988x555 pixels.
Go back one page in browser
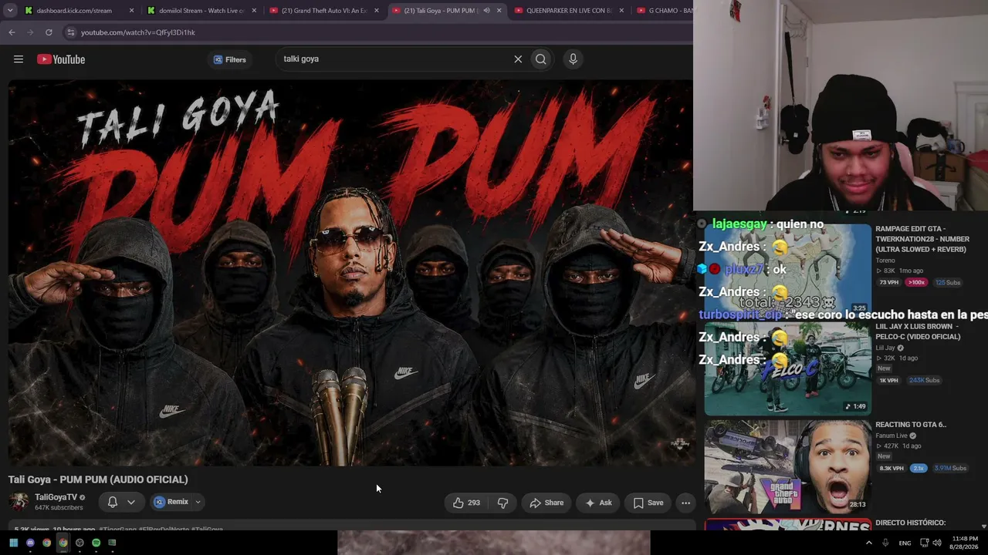pos(12,32)
